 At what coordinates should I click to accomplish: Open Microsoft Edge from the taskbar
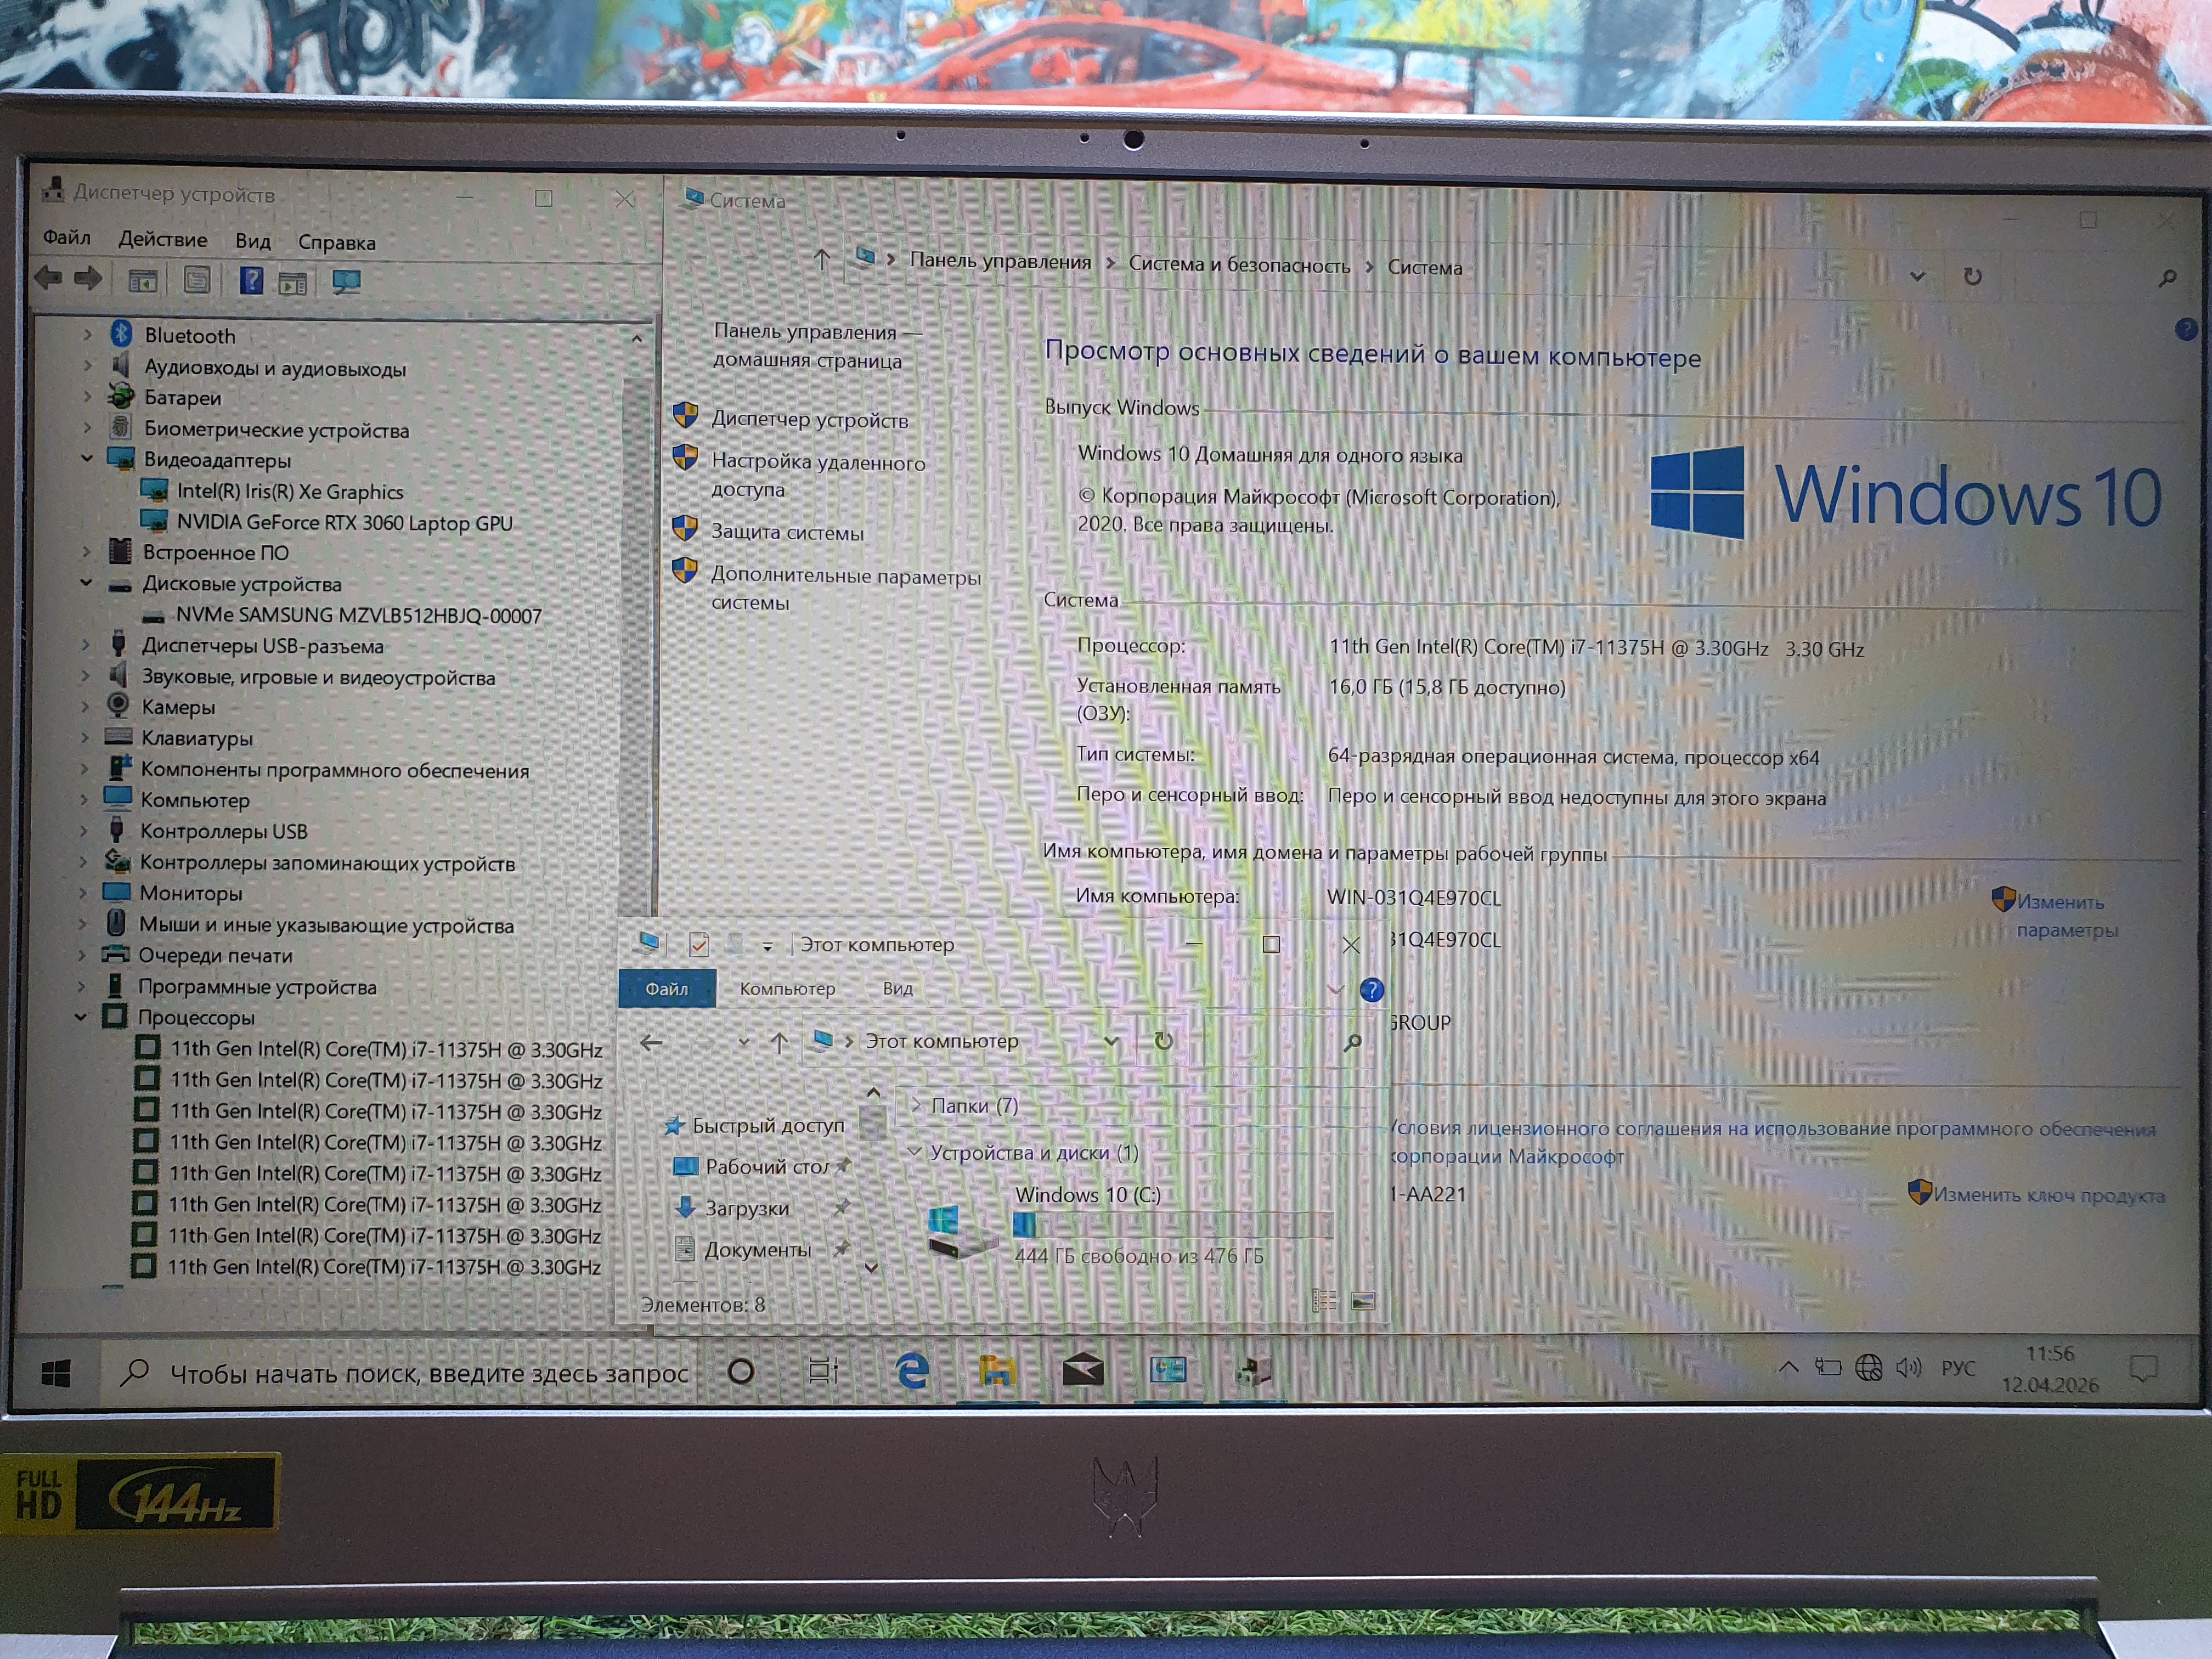tap(911, 1370)
